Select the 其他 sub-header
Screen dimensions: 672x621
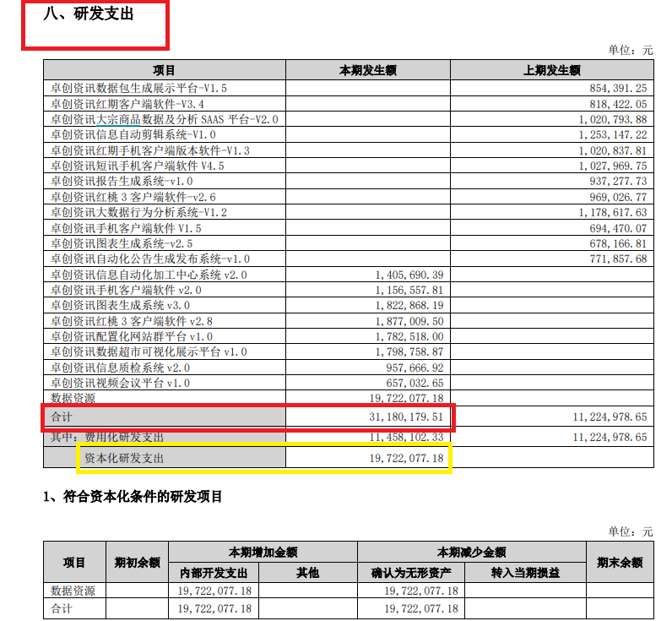[x=307, y=573]
